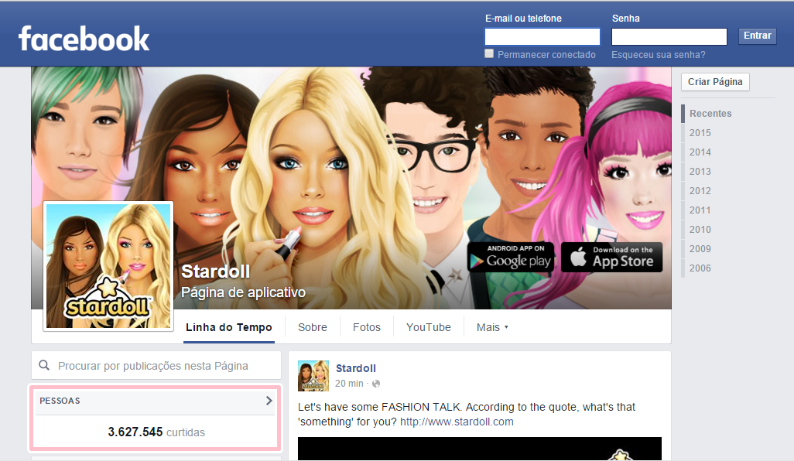
Task: Click the Procurar por publicações search field
Action: coord(156,365)
